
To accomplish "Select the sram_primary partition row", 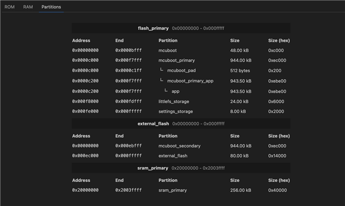I will pos(181,190).
